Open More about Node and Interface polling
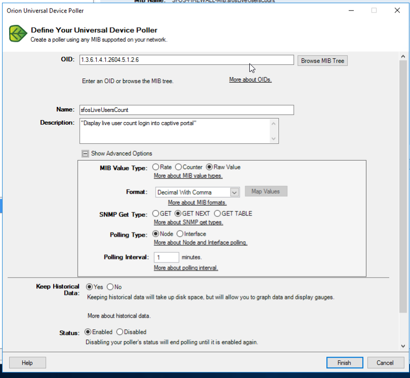410x378 pixels. 201,243
